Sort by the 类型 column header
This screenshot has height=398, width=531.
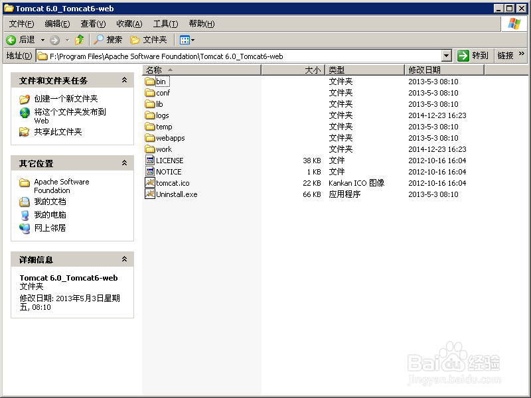click(365, 70)
